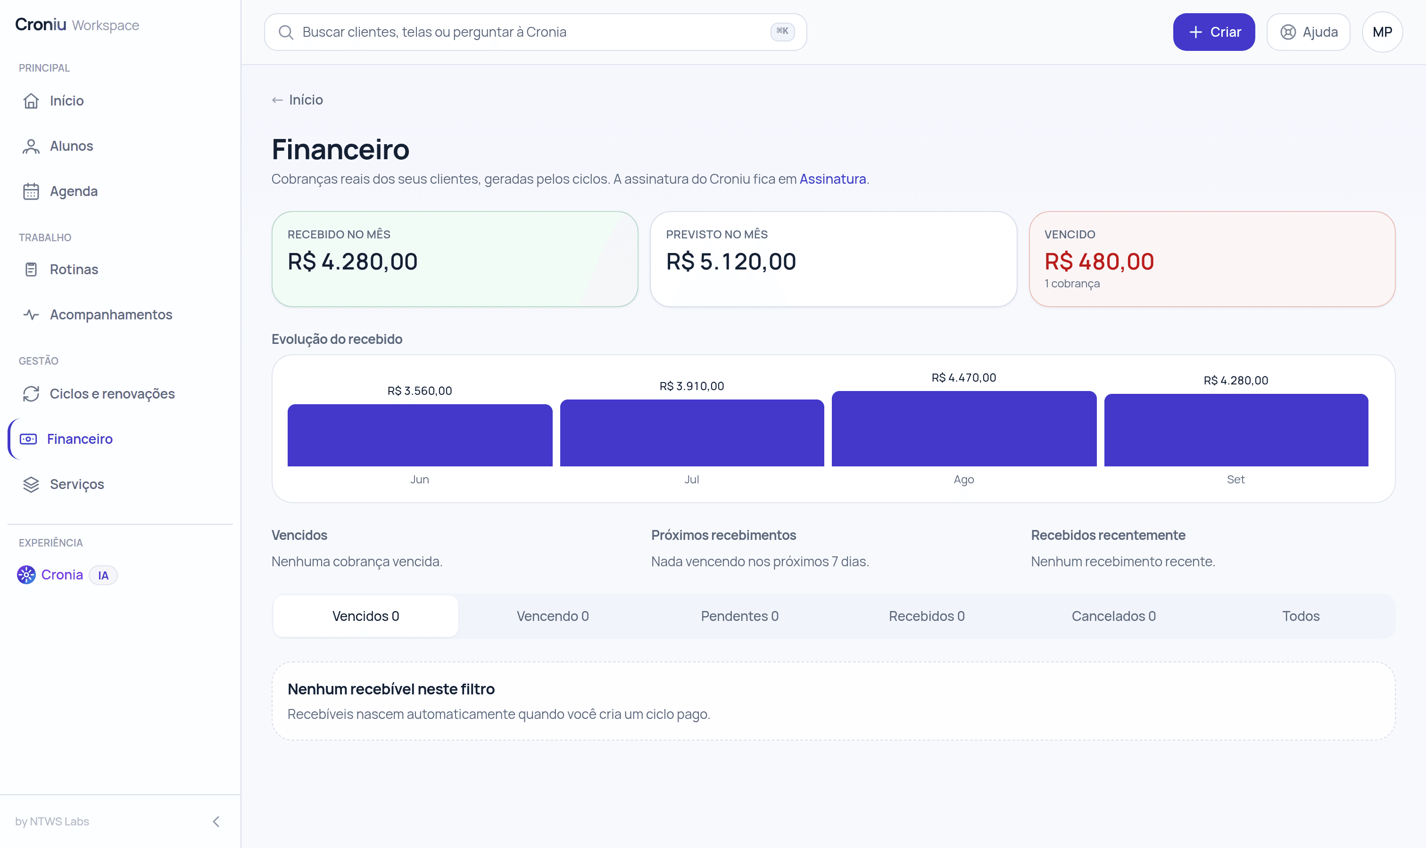Open Alunos in the sidebar
Viewport: 1426px width, 848px height.
pyautogui.click(x=120, y=147)
